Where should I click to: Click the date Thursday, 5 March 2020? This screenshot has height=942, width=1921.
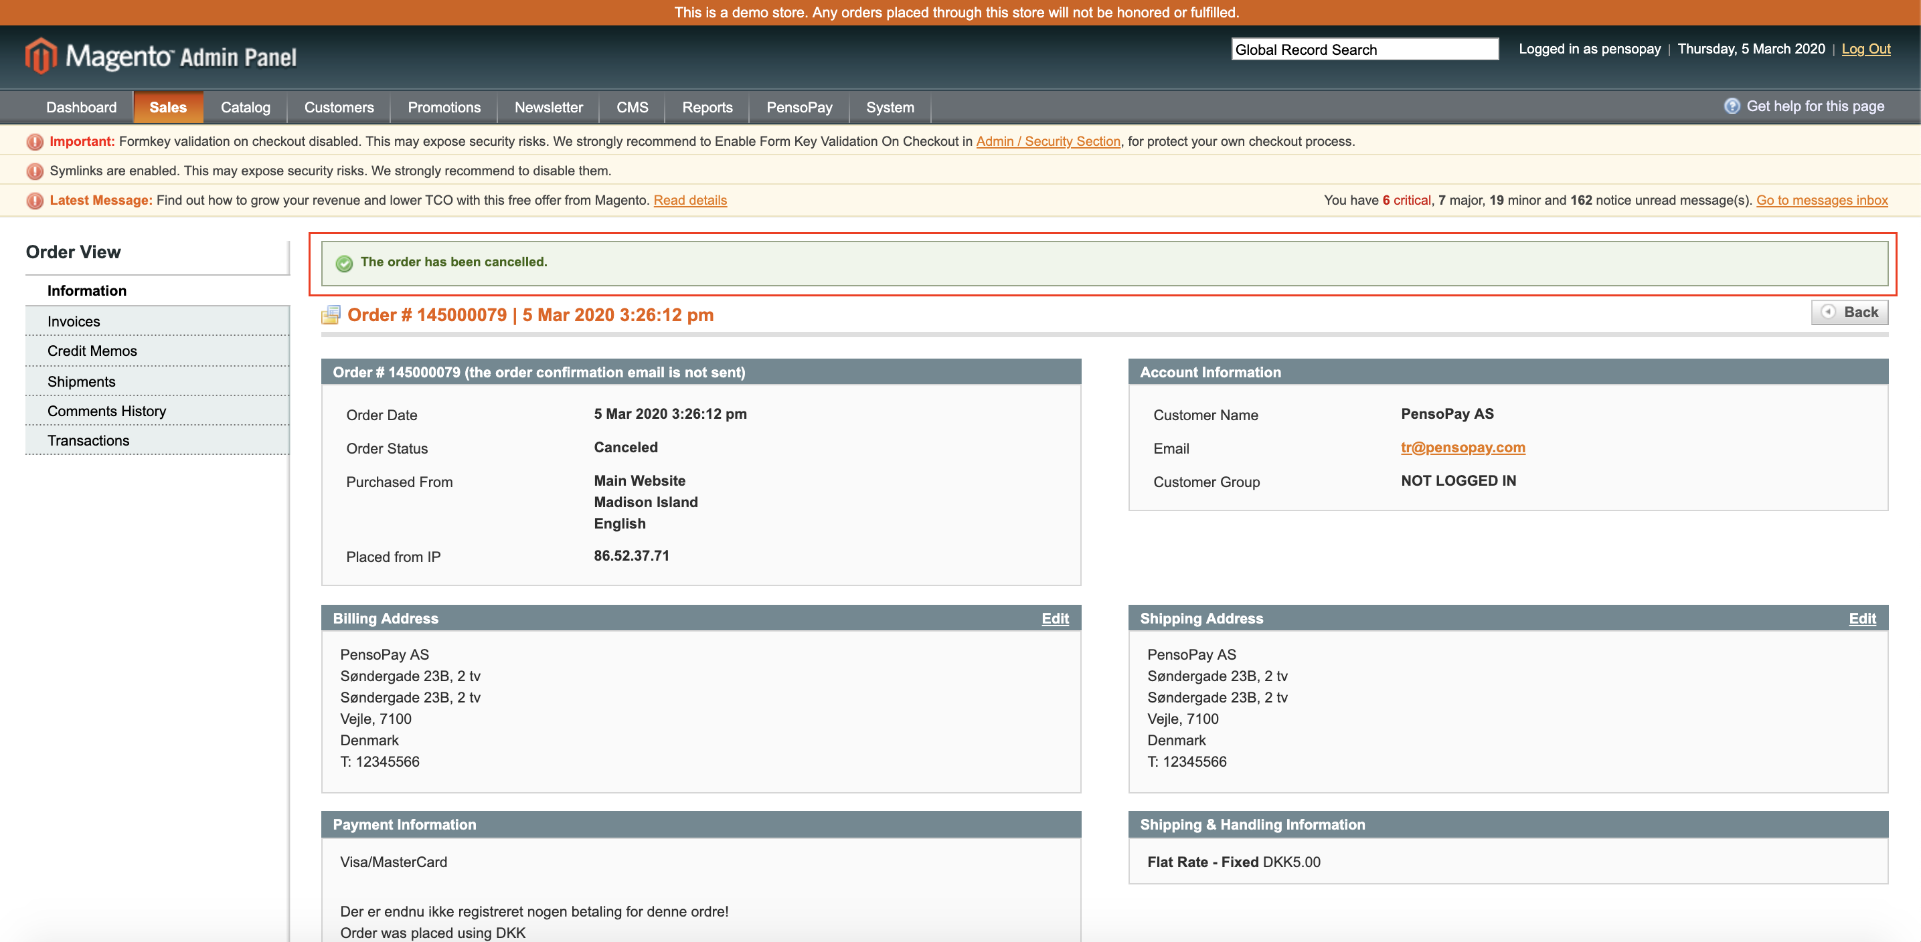pyautogui.click(x=1750, y=50)
